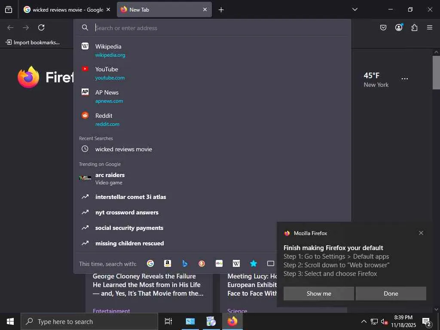Expand the list all tabs dropdown
The width and height of the screenshot is (440, 330).
pos(354,9)
